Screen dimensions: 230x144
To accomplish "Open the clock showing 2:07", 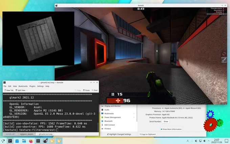I will [x=217, y=141].
